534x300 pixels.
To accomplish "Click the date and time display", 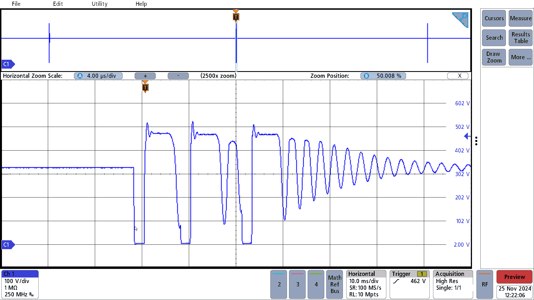I will click(x=515, y=292).
